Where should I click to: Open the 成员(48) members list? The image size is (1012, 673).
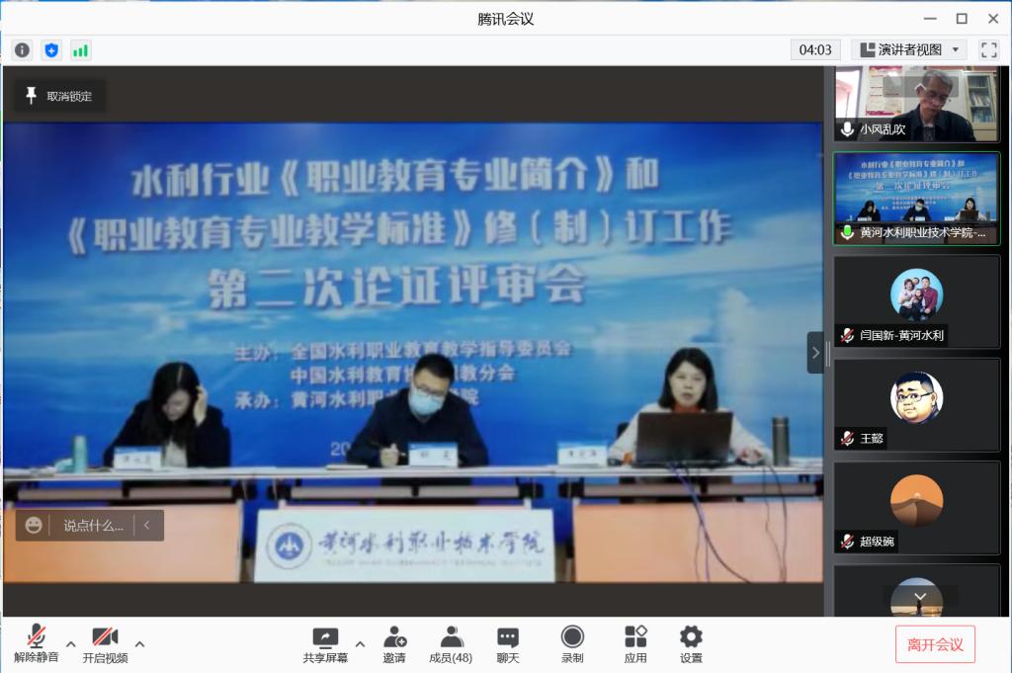pyautogui.click(x=451, y=645)
